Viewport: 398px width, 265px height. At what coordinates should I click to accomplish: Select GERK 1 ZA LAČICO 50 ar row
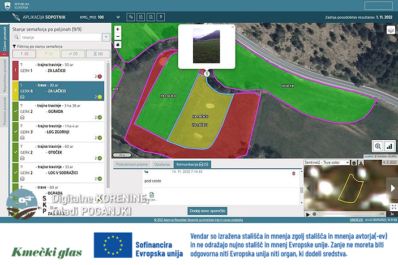(58, 70)
